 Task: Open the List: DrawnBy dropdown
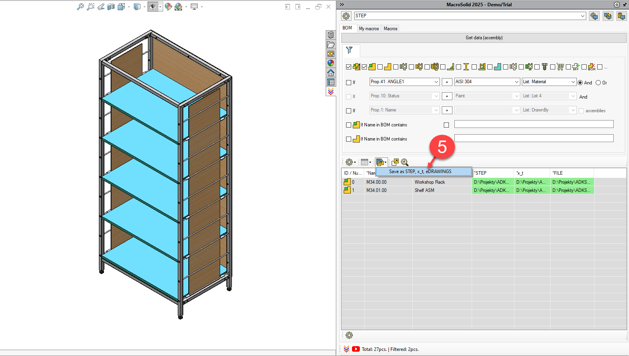click(x=573, y=110)
